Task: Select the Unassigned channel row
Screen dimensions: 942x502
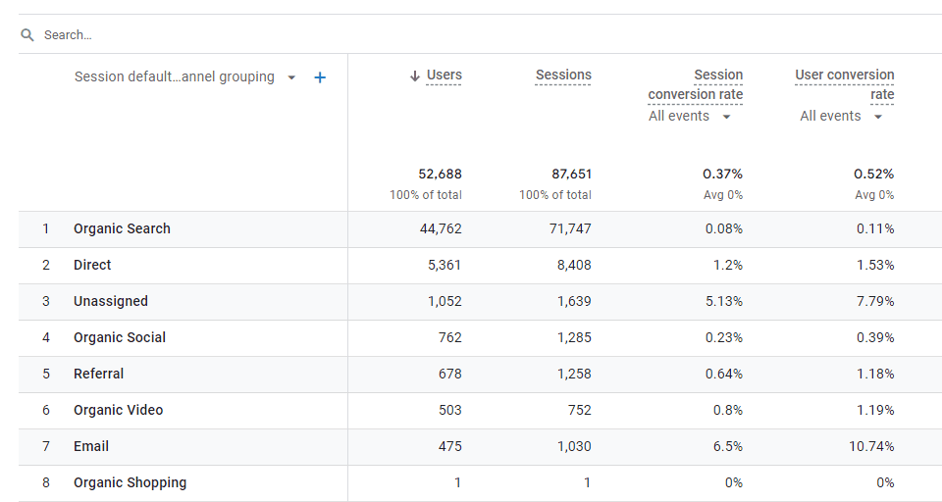Action: coord(480,301)
